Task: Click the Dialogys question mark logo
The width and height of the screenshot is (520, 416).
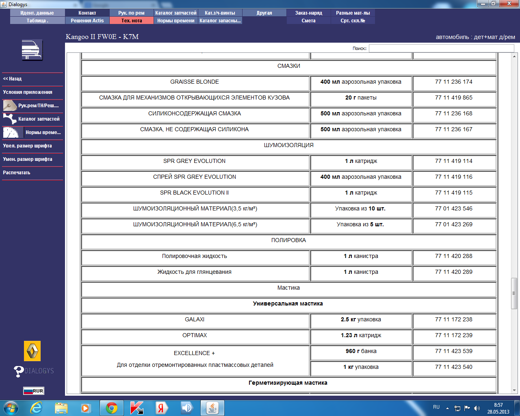Action: (34, 371)
